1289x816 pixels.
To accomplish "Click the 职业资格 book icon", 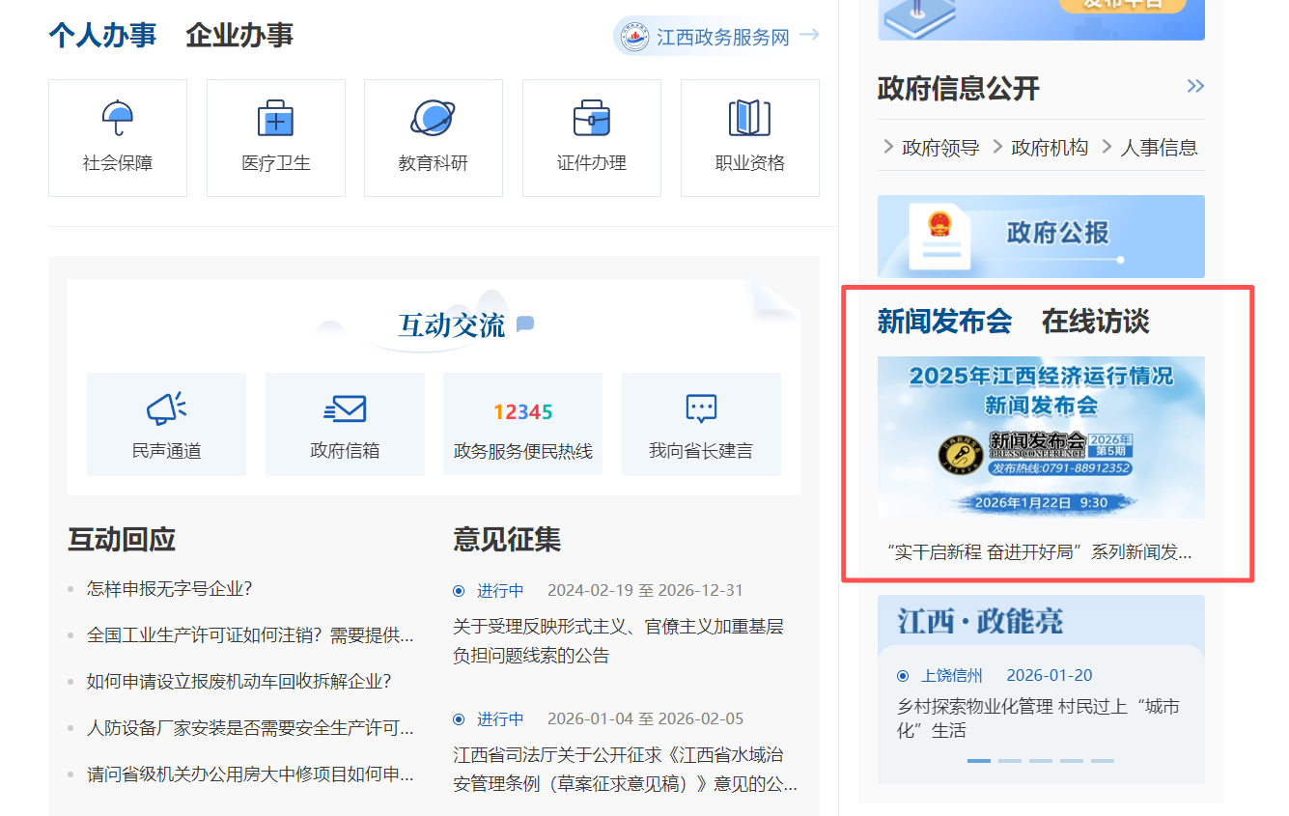I will point(749,118).
